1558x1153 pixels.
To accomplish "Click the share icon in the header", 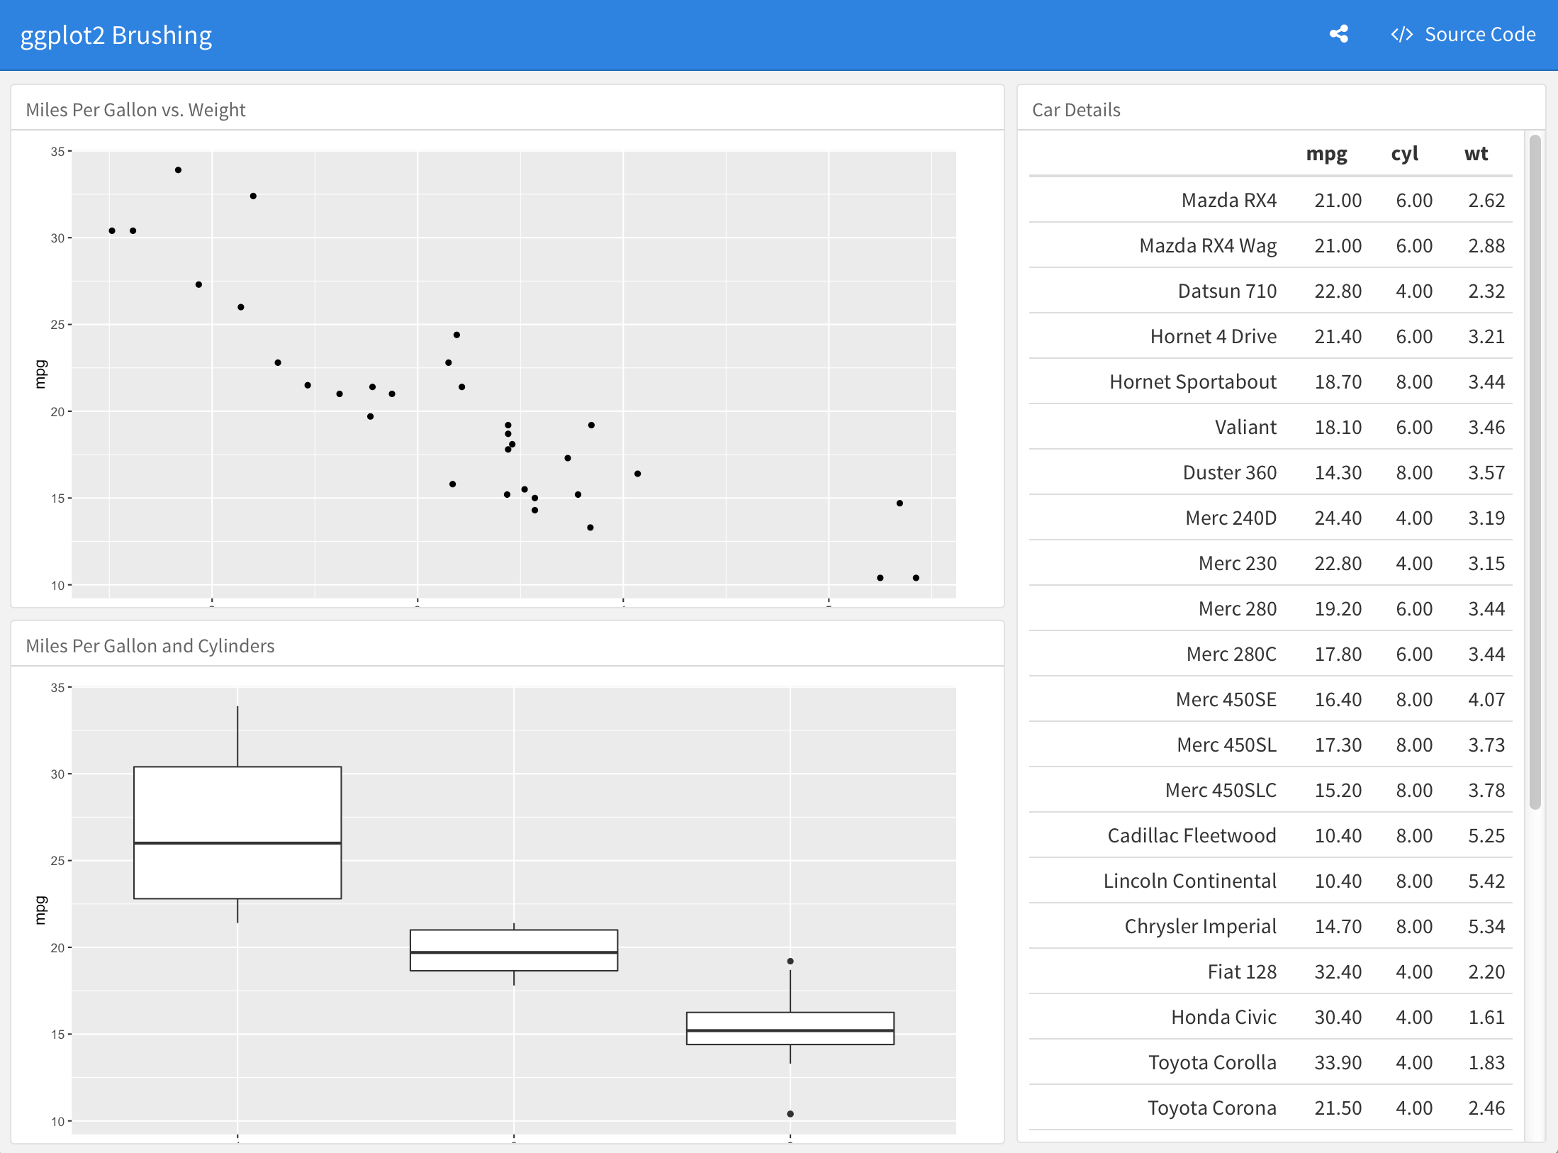I will tap(1338, 34).
